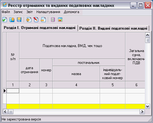Open the Налаштування menu
The height and width of the screenshot is (123, 153).
48,12
